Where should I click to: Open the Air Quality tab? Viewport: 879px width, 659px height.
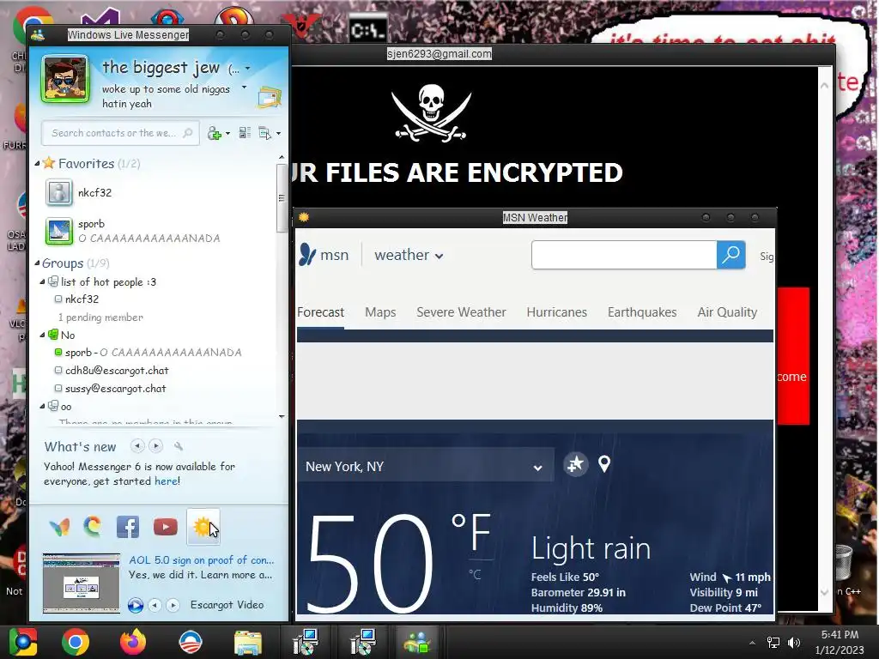tap(727, 312)
